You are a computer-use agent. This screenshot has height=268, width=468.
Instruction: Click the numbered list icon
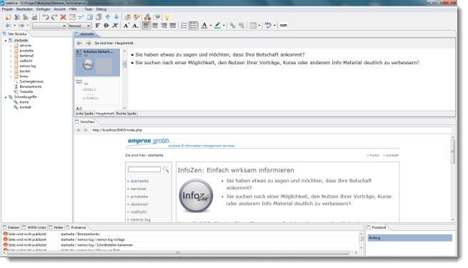(184, 26)
